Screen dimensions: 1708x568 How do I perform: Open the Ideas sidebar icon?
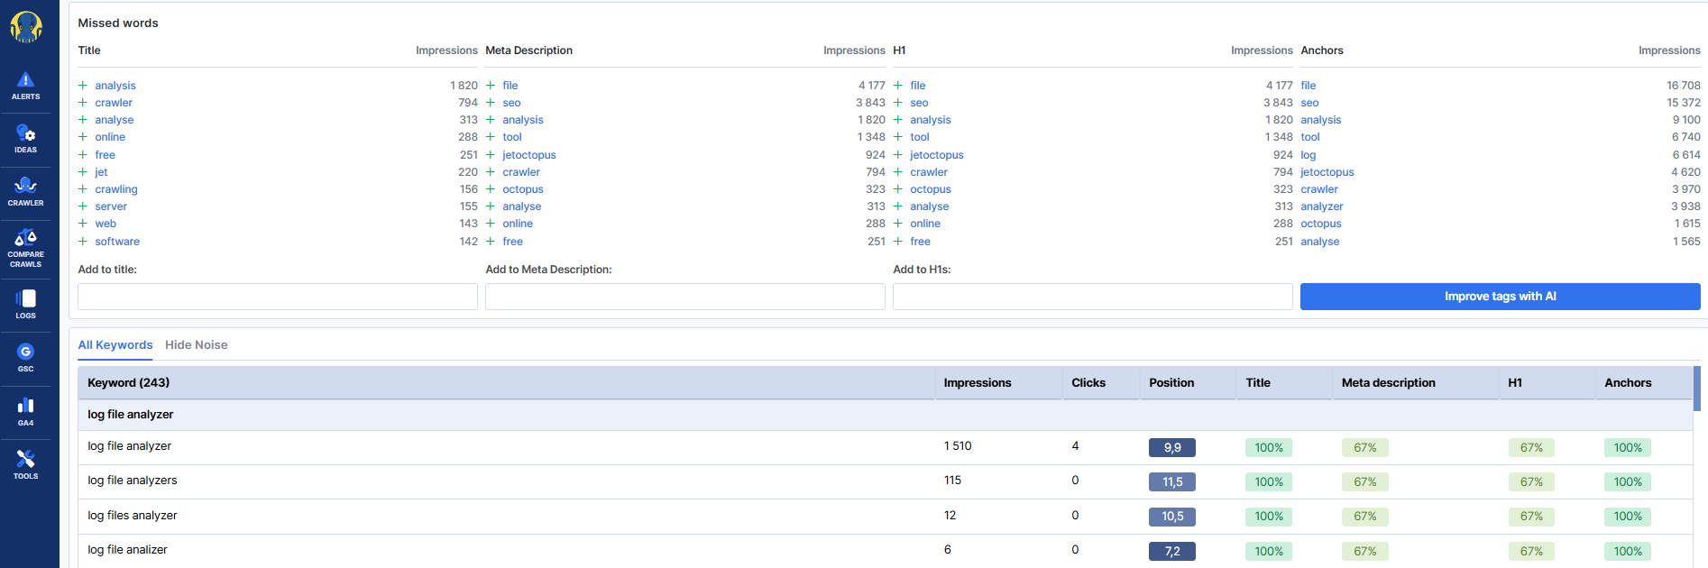25,140
